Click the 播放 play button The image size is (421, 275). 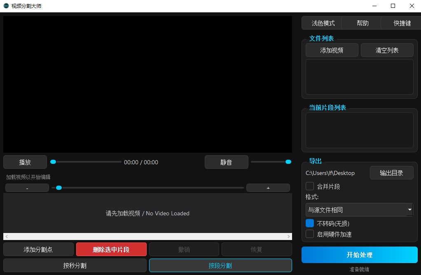coord(25,162)
